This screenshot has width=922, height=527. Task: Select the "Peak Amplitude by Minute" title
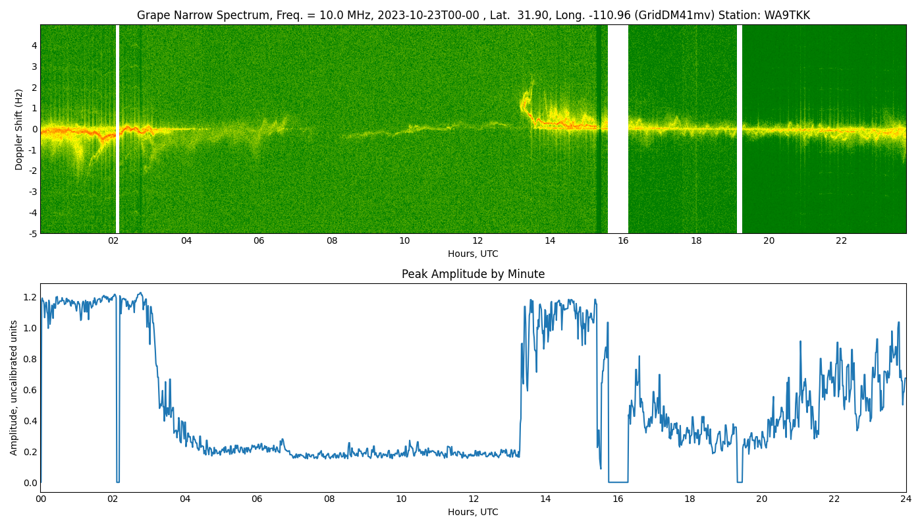(473, 274)
